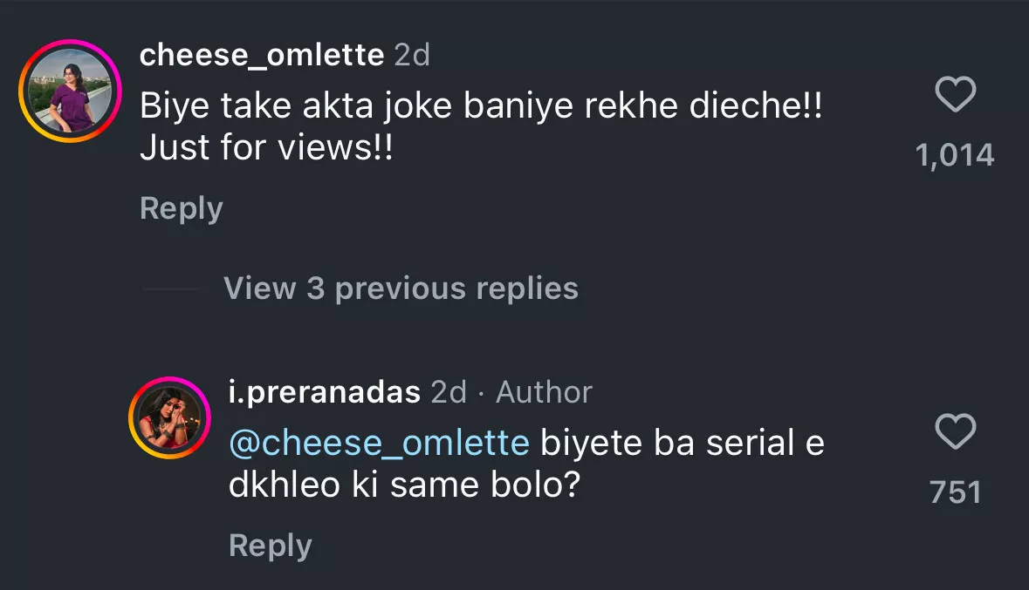
Task: Click the @cheese_omlette mention link
Action: pos(379,444)
